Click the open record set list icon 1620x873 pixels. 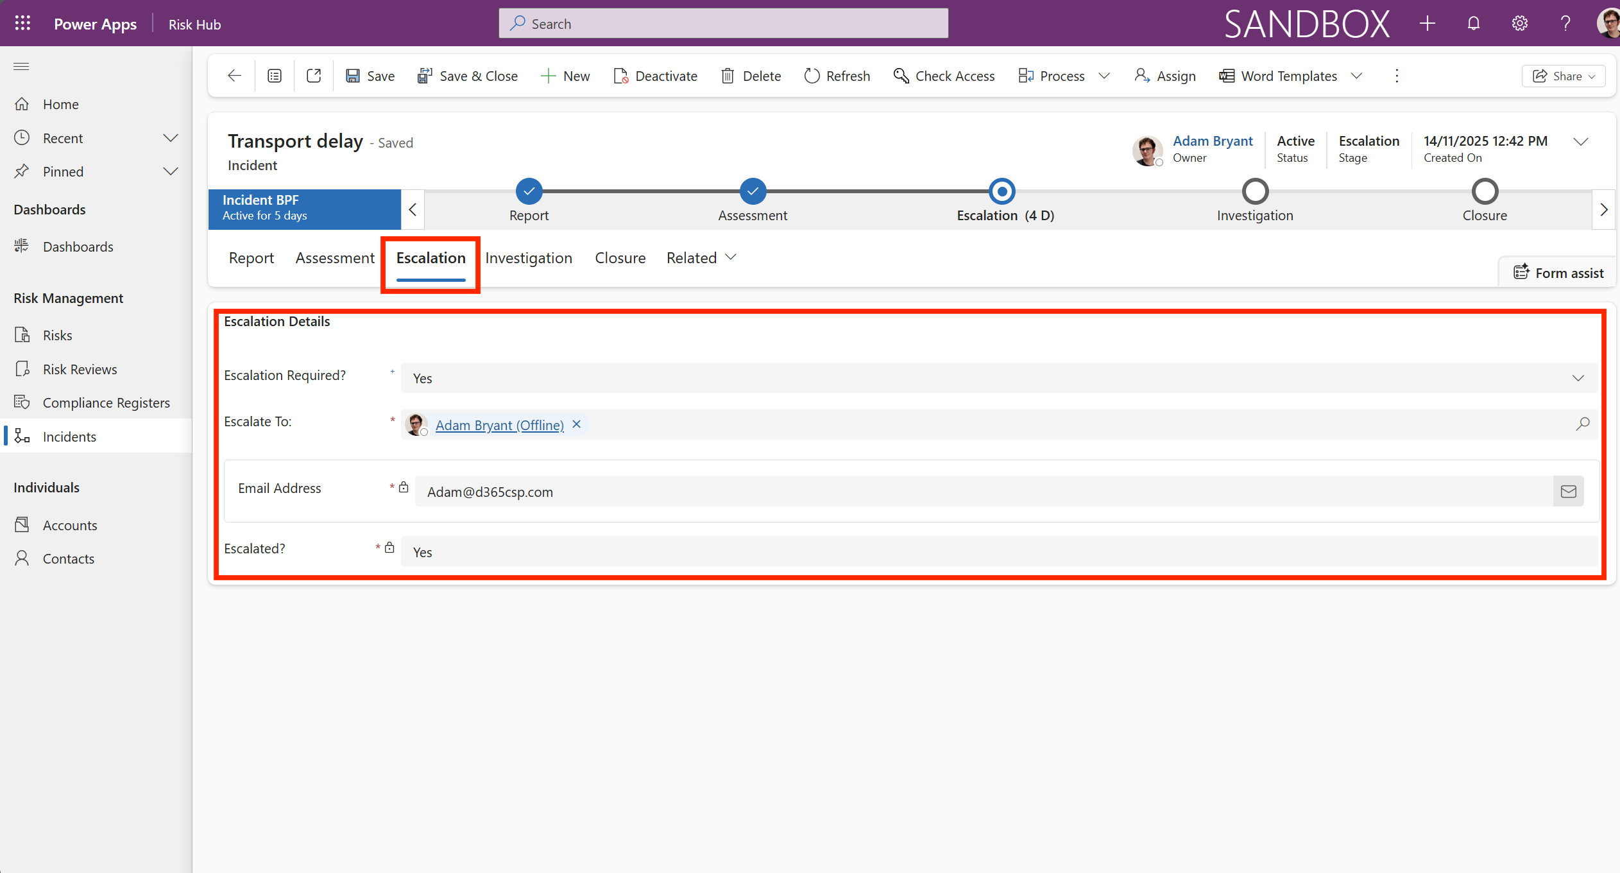(x=275, y=76)
